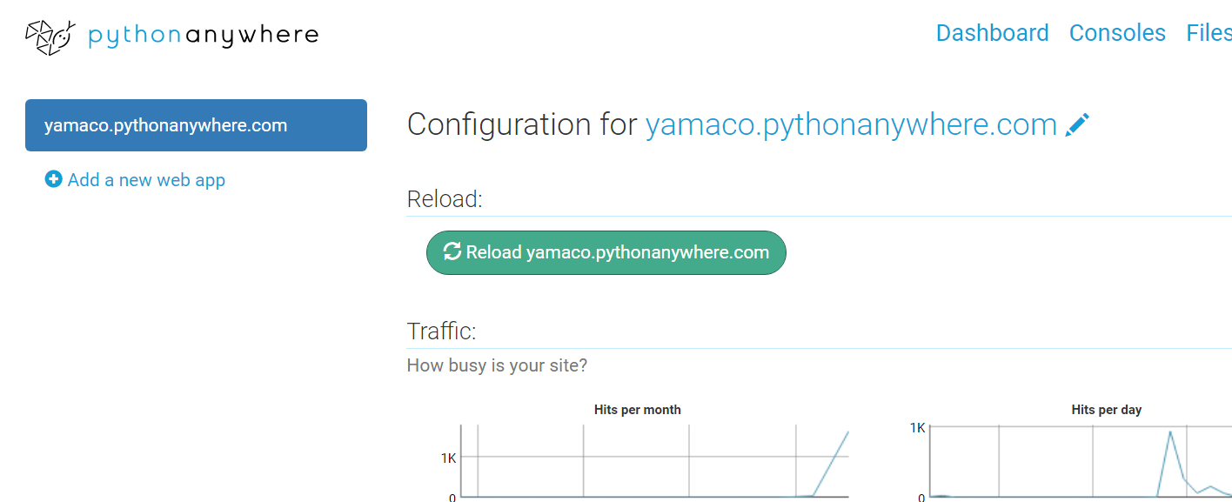Click the pencil edit icon beside domain name
Screen dimensions: 1232x502
[1077, 124]
